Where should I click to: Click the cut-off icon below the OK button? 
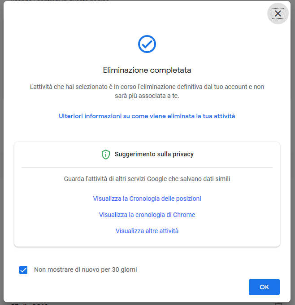pyautogui.click(x=278, y=304)
